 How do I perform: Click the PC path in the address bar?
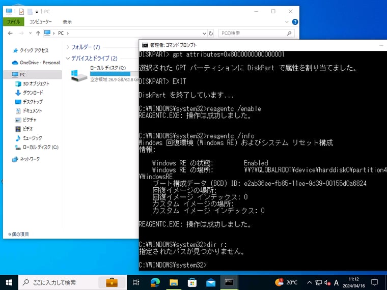(61, 33)
